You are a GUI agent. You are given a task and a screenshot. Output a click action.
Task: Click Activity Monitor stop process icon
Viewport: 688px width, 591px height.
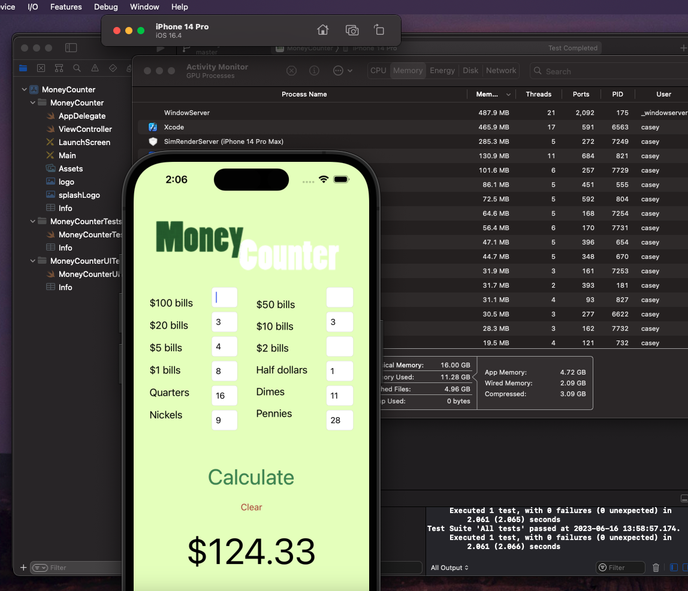[291, 71]
